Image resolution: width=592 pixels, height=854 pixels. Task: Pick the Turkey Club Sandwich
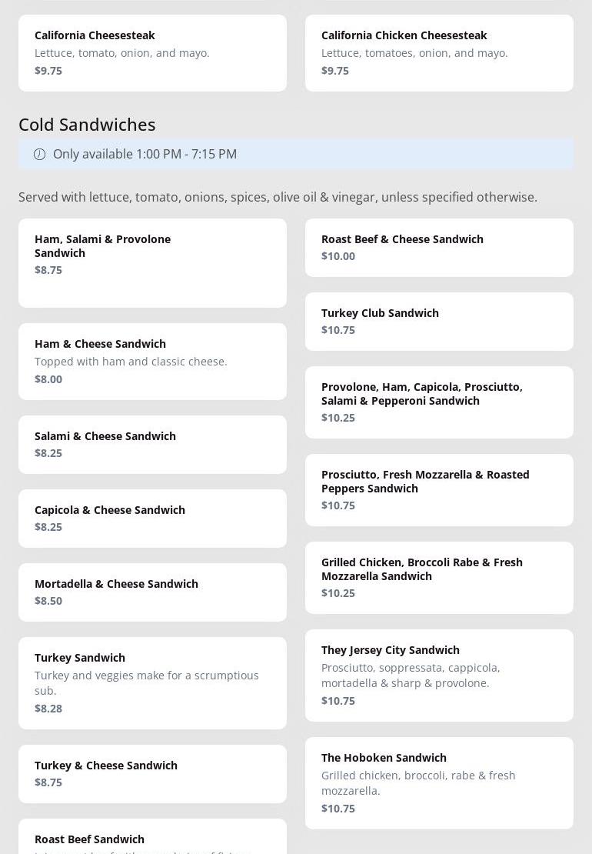point(439,321)
